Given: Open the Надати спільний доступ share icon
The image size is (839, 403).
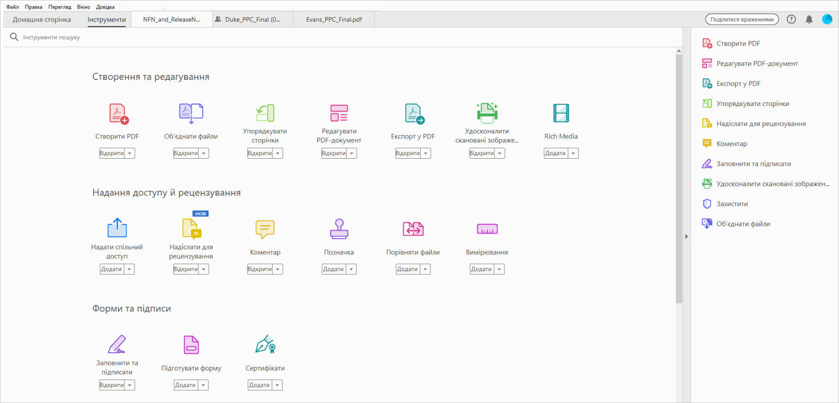Looking at the screenshot, I should pyautogui.click(x=117, y=228).
